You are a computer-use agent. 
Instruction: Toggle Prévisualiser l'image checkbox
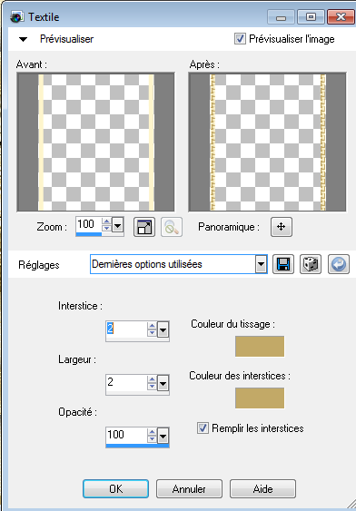[x=240, y=39]
